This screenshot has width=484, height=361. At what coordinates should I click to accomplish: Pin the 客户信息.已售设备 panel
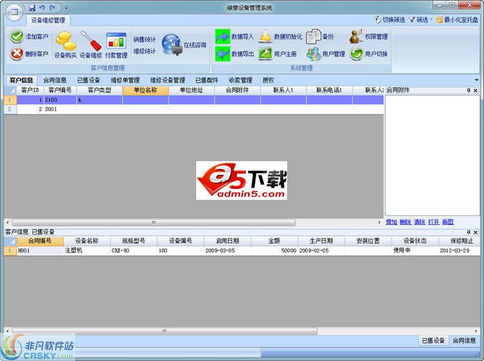pyautogui.click(x=469, y=232)
